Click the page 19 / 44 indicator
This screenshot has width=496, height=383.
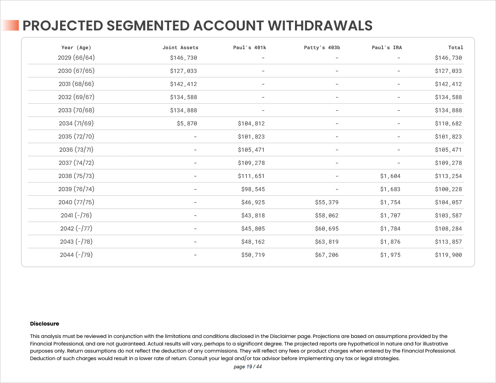[248, 367]
